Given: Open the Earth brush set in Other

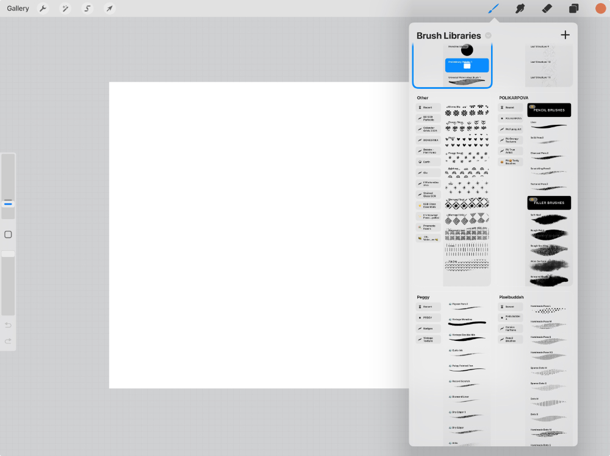Looking at the screenshot, I should pos(428,162).
